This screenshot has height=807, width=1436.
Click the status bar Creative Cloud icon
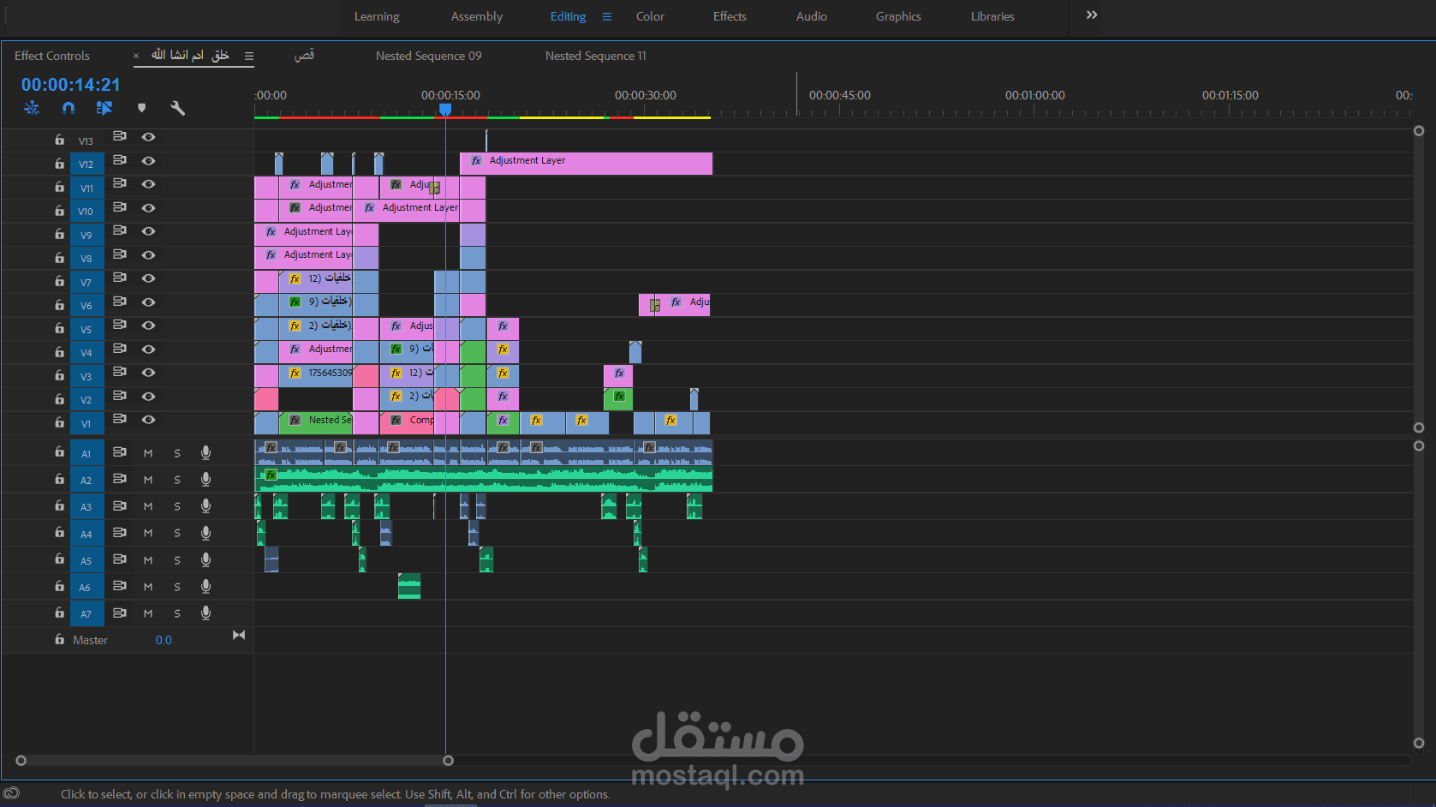tap(11, 793)
